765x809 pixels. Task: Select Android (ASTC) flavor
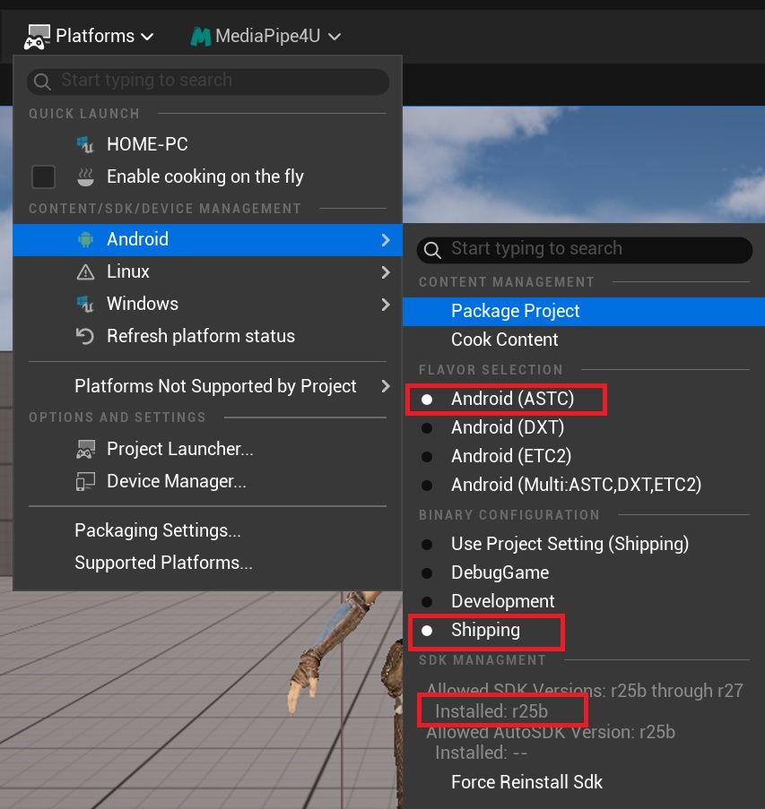pos(584,399)
